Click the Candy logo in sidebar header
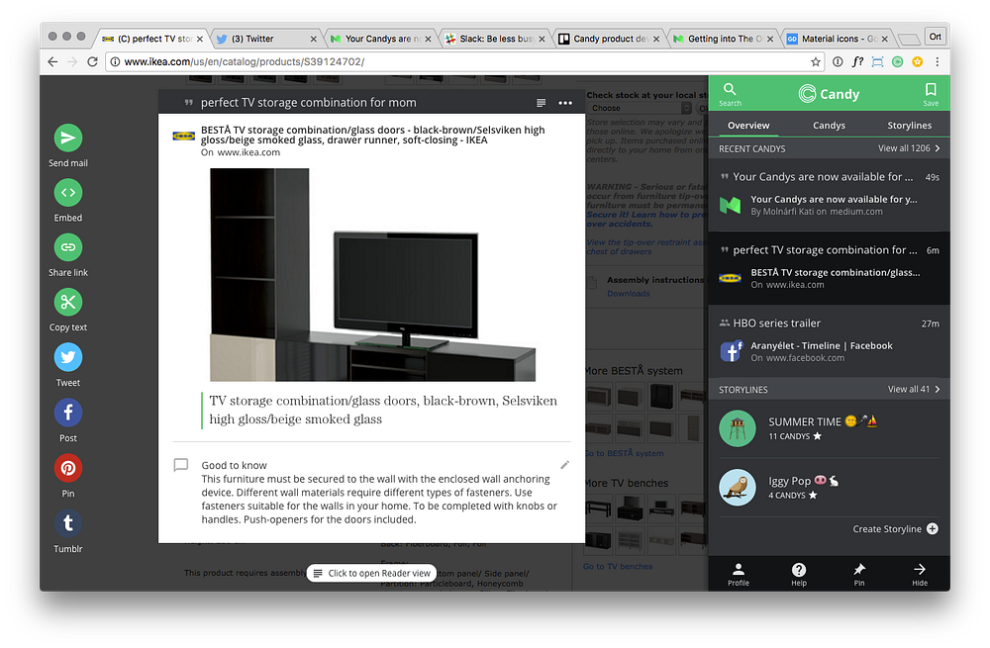Viewport: 990px width, 648px height. click(x=829, y=94)
